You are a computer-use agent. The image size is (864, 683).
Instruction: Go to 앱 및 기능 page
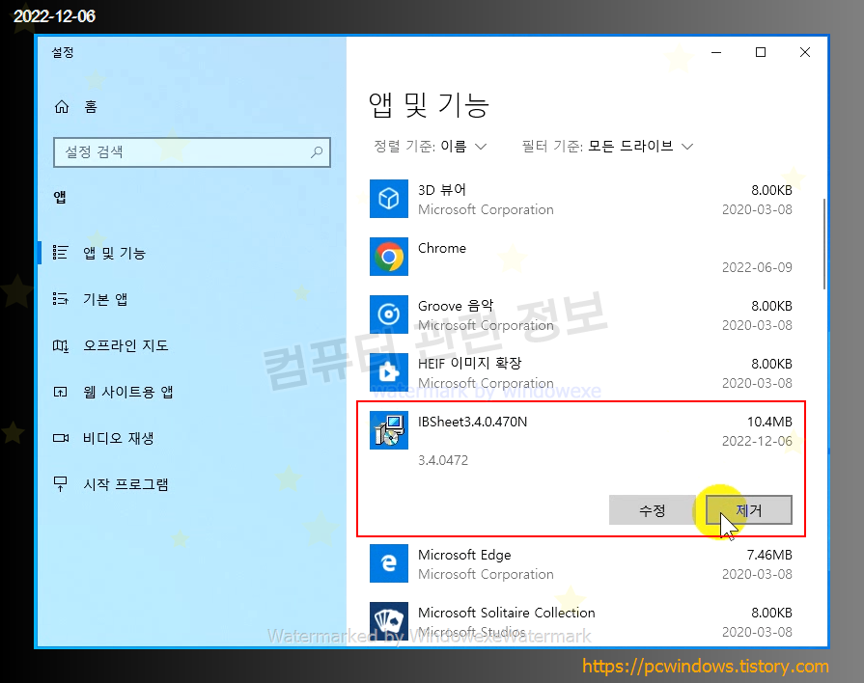[x=114, y=253]
